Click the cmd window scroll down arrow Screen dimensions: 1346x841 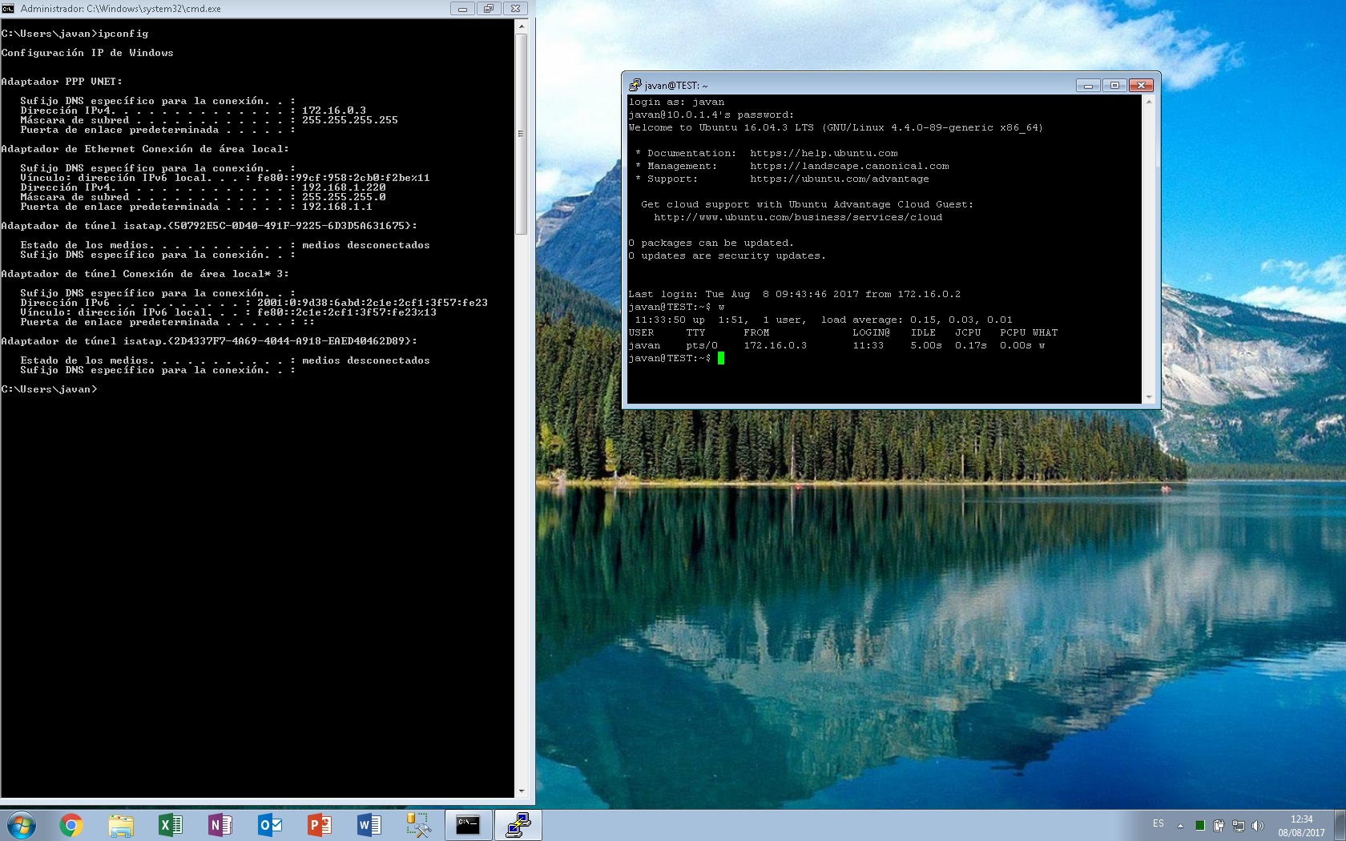point(522,791)
